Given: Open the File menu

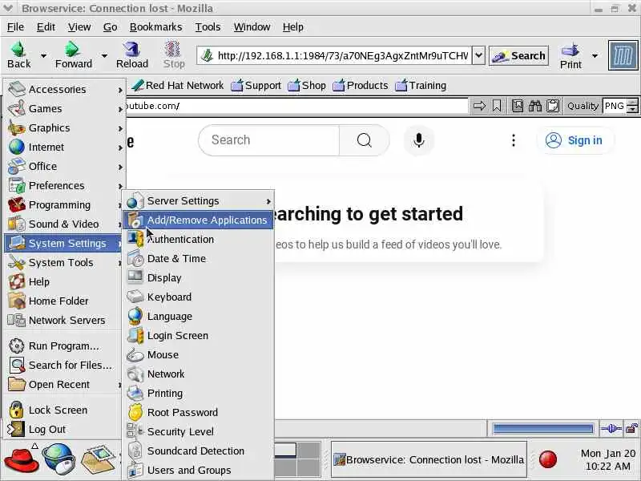Looking at the screenshot, I should [15, 27].
